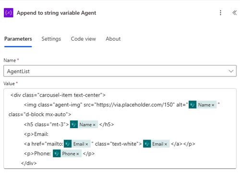Image resolution: width=240 pixels, height=175 pixels.
Task: Switch to the Parameters tab
Action: [x=18, y=39]
